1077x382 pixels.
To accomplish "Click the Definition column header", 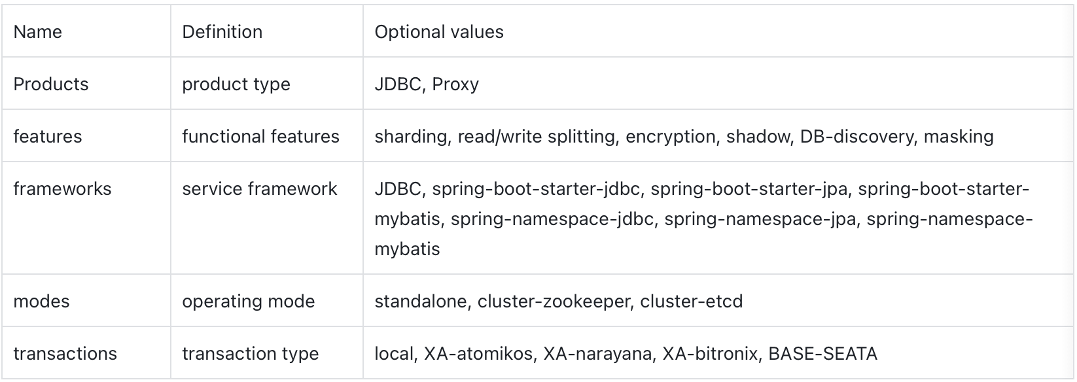I will click(267, 31).
